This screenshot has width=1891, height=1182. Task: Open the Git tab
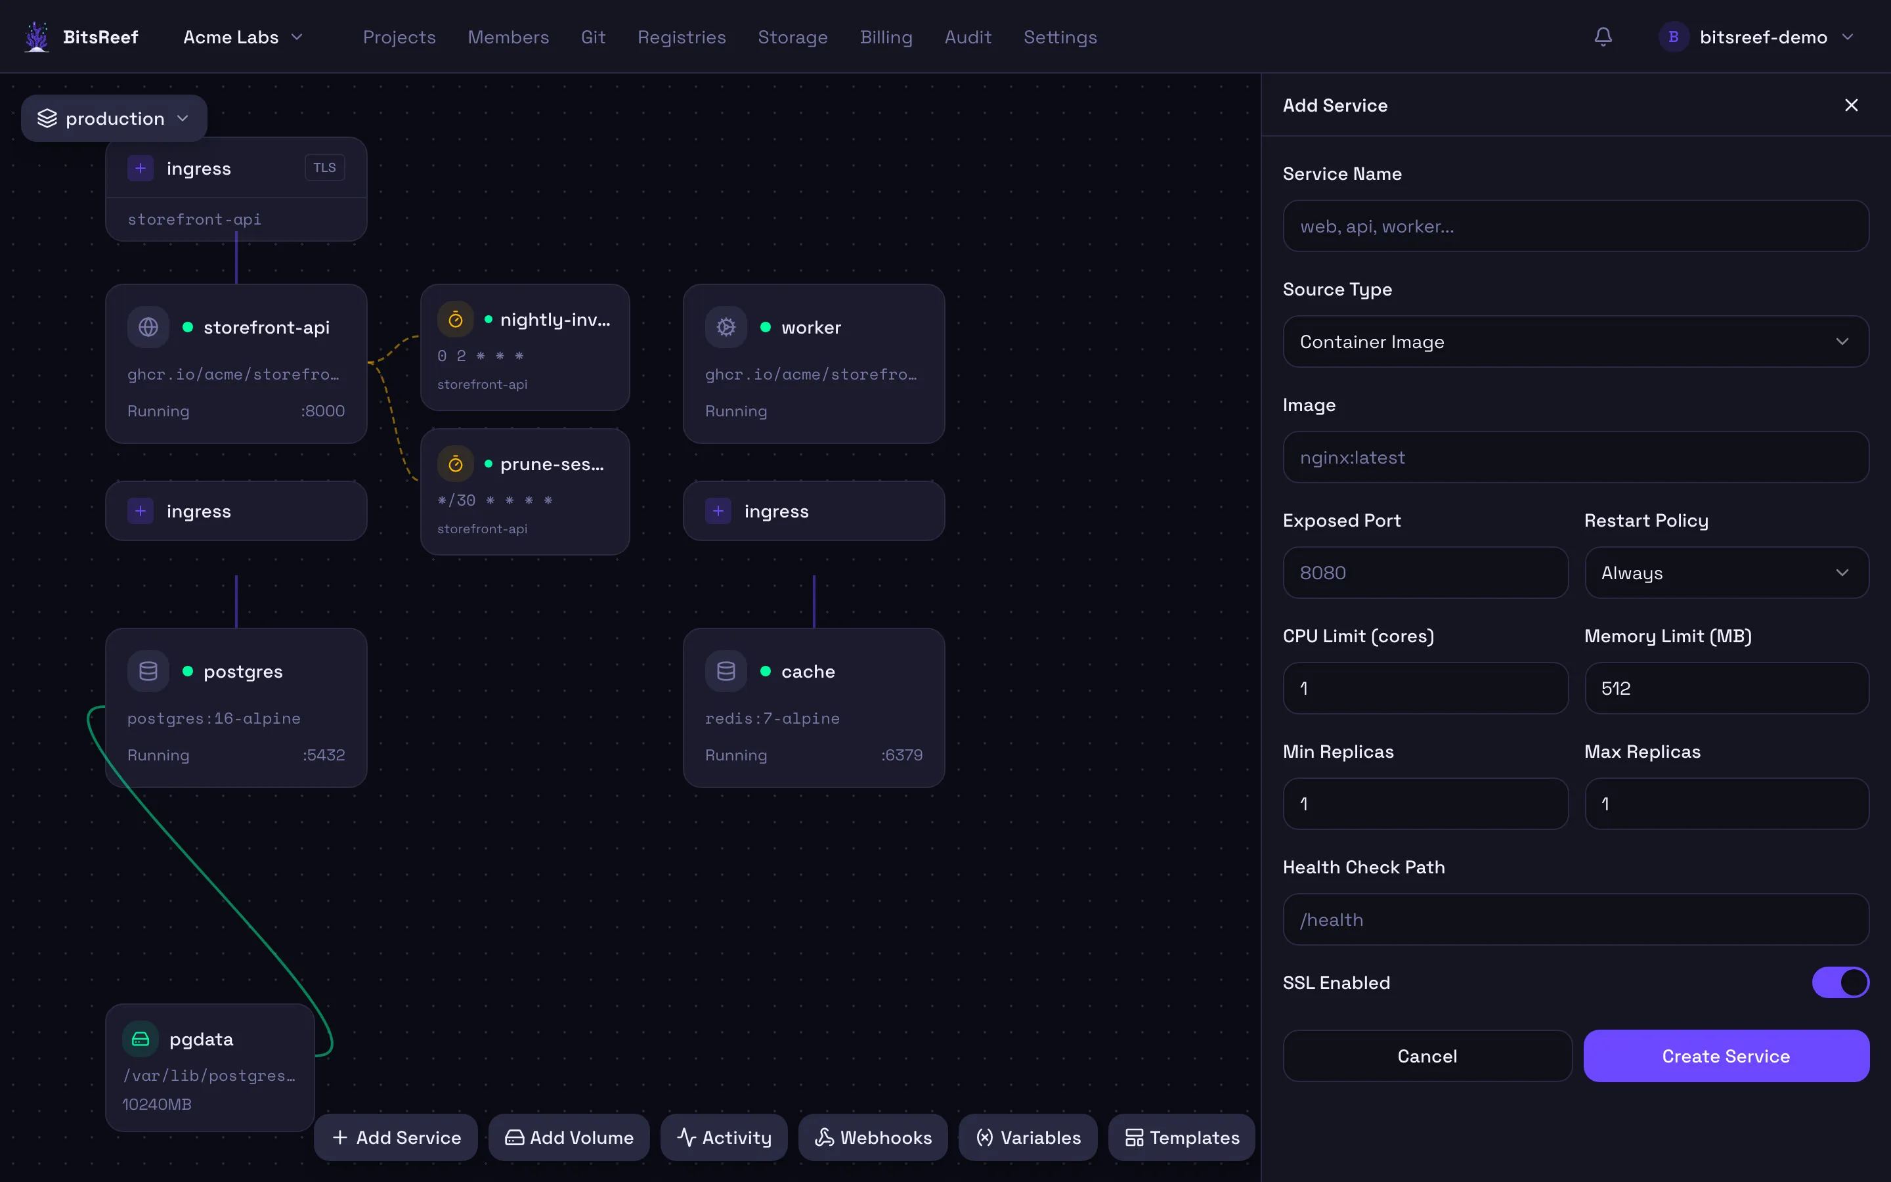593,37
